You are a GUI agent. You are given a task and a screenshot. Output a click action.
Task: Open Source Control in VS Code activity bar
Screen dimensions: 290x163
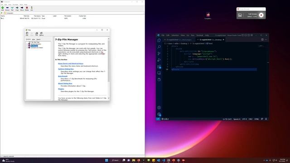coord(159,53)
